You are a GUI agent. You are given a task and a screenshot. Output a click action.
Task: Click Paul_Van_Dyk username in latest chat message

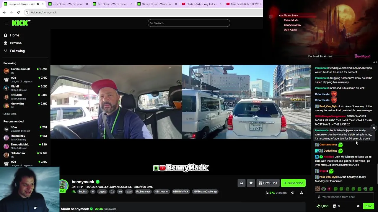coord(328,177)
